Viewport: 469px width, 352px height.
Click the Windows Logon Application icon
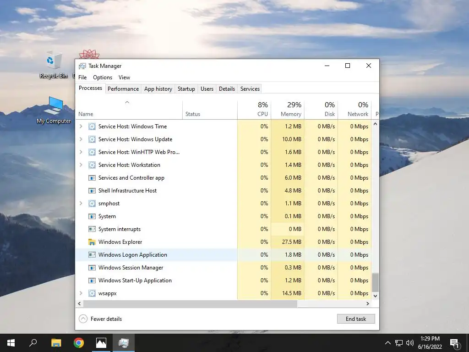click(92, 255)
